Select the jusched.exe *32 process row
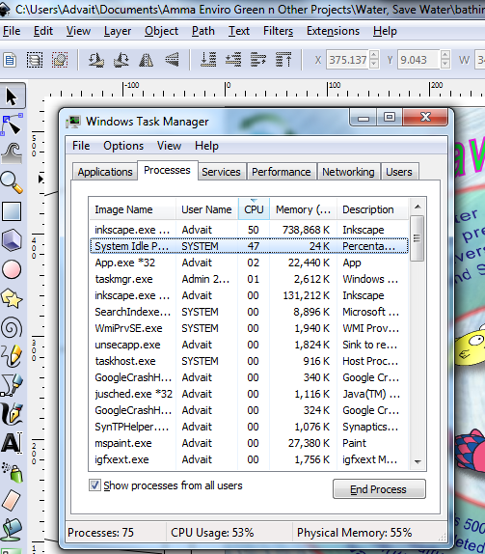Image resolution: width=485 pixels, height=554 pixels. (249, 394)
